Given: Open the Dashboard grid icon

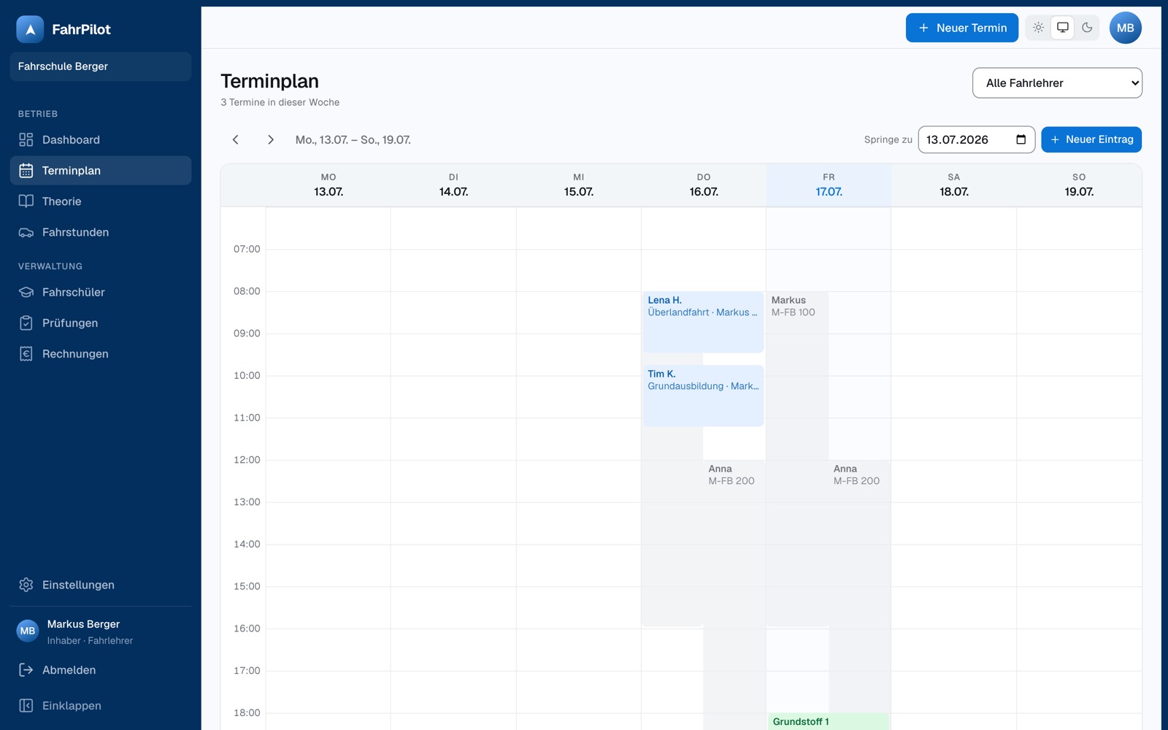Looking at the screenshot, I should coord(26,139).
